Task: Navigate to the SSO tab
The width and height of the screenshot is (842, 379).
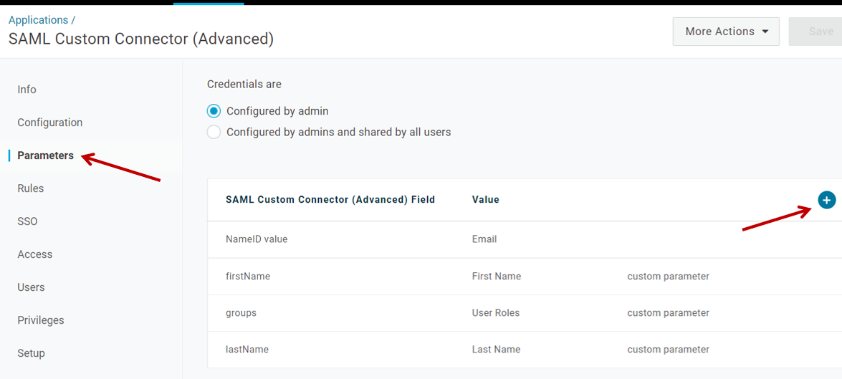Action: point(27,221)
